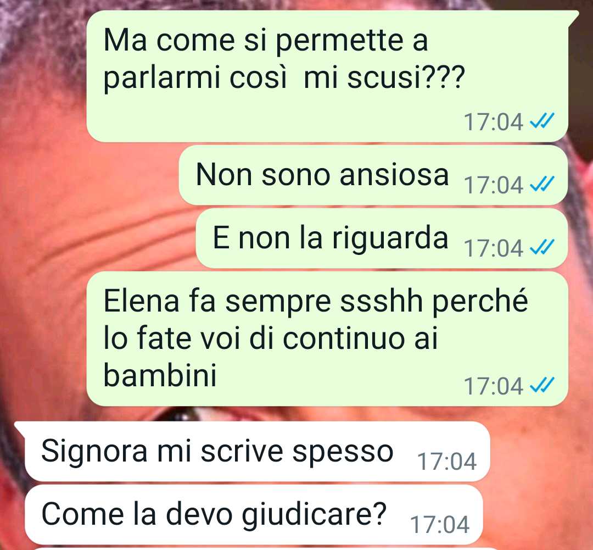Image resolution: width=593 pixels, height=550 pixels.
Task: Click read receipt ticks on 'bambini' message
Action: [542, 385]
